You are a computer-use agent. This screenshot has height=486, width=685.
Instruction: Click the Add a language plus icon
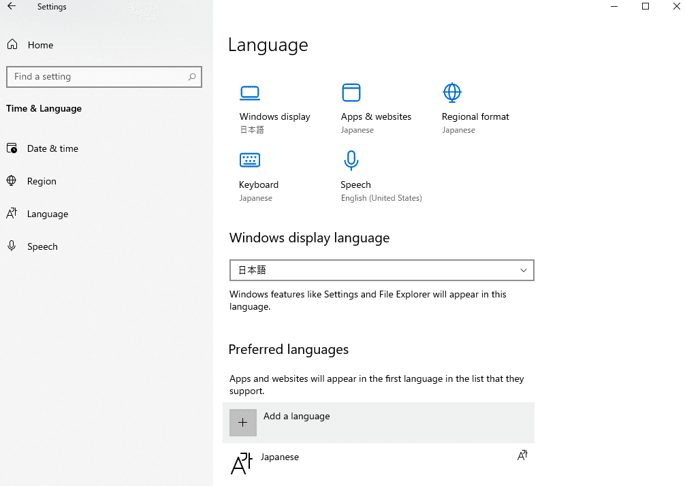[243, 423]
